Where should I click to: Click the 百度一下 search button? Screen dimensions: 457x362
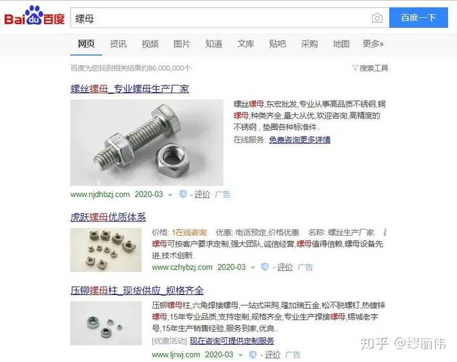[x=418, y=18]
